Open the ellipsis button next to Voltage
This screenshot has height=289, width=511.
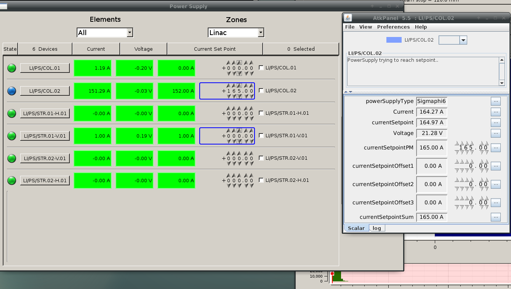[495, 133]
